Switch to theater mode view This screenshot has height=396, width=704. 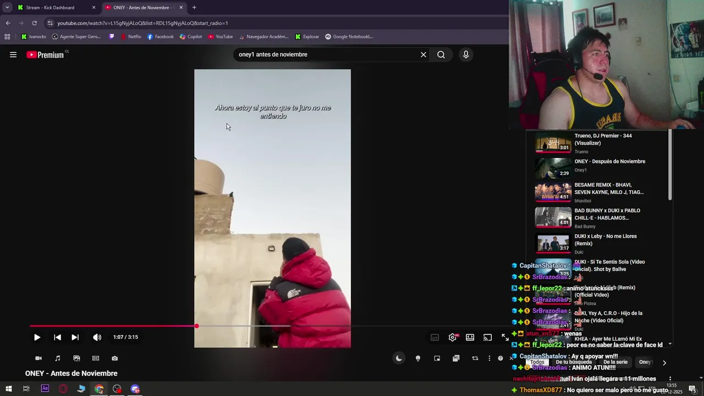470,337
